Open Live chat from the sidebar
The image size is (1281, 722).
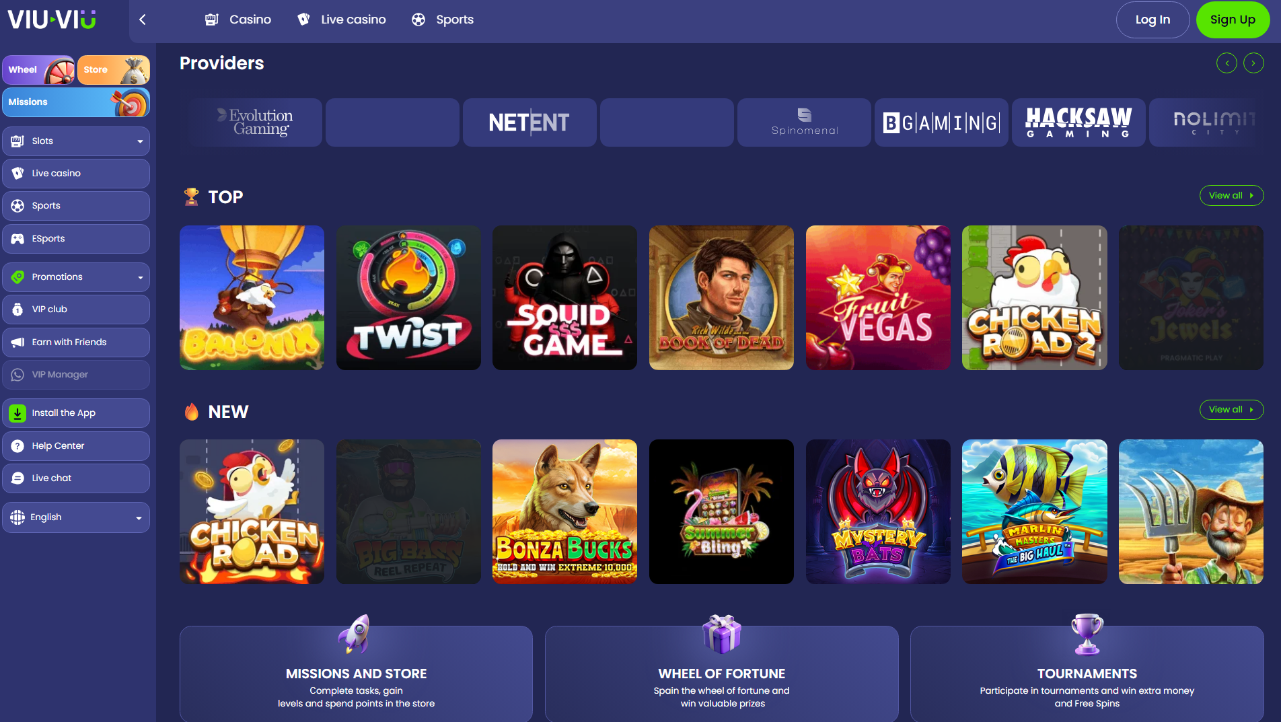pos(76,478)
